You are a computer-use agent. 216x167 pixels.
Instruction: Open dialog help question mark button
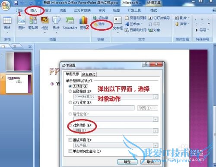click(146, 64)
